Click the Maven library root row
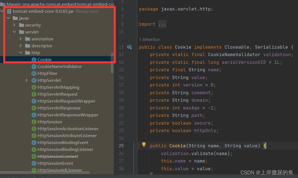This screenshot has height=178, width=298. click(57, 4)
